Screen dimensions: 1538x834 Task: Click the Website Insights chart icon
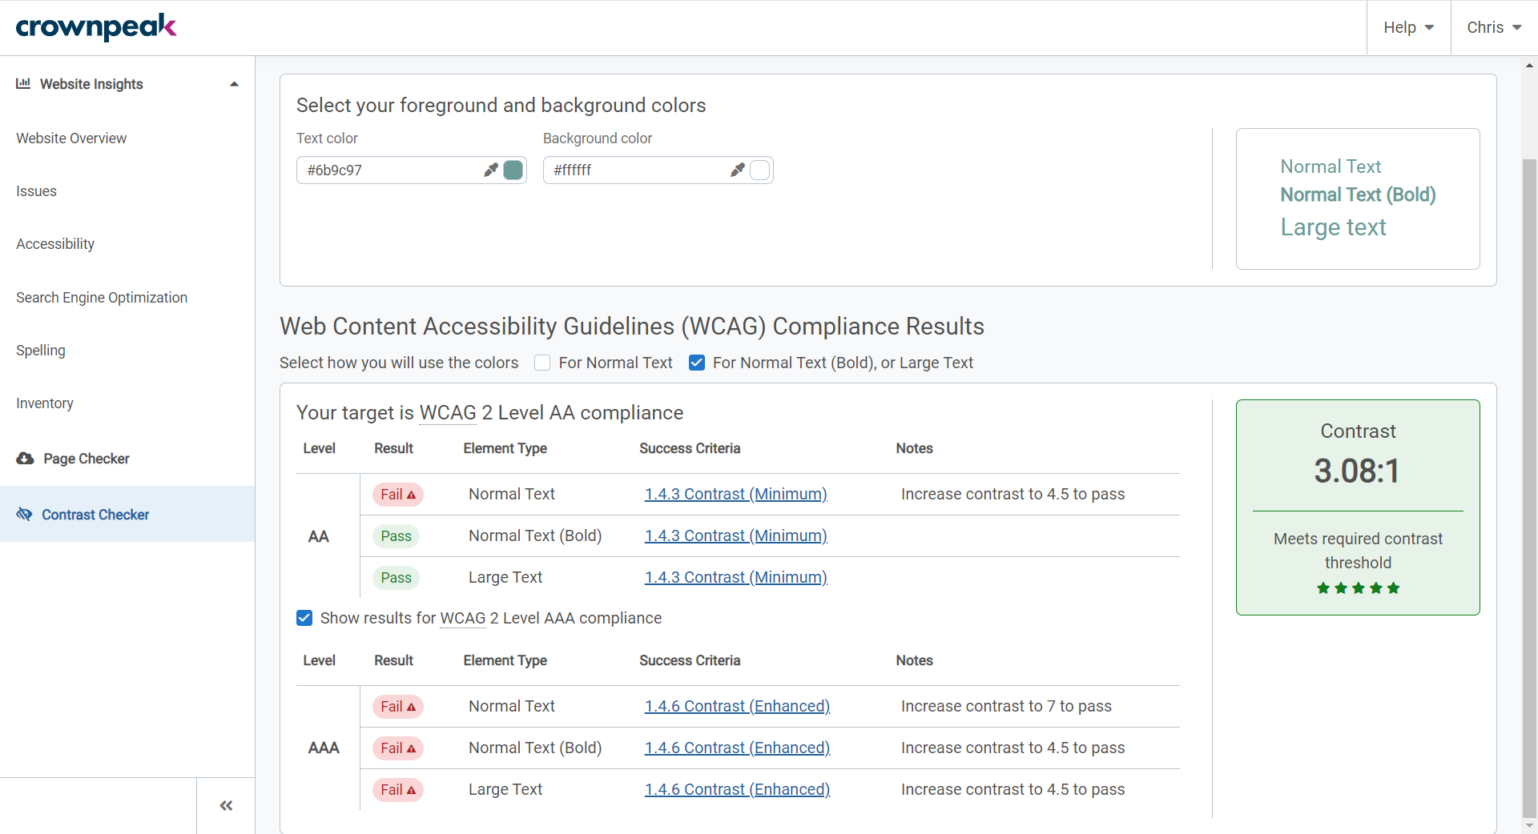(23, 83)
